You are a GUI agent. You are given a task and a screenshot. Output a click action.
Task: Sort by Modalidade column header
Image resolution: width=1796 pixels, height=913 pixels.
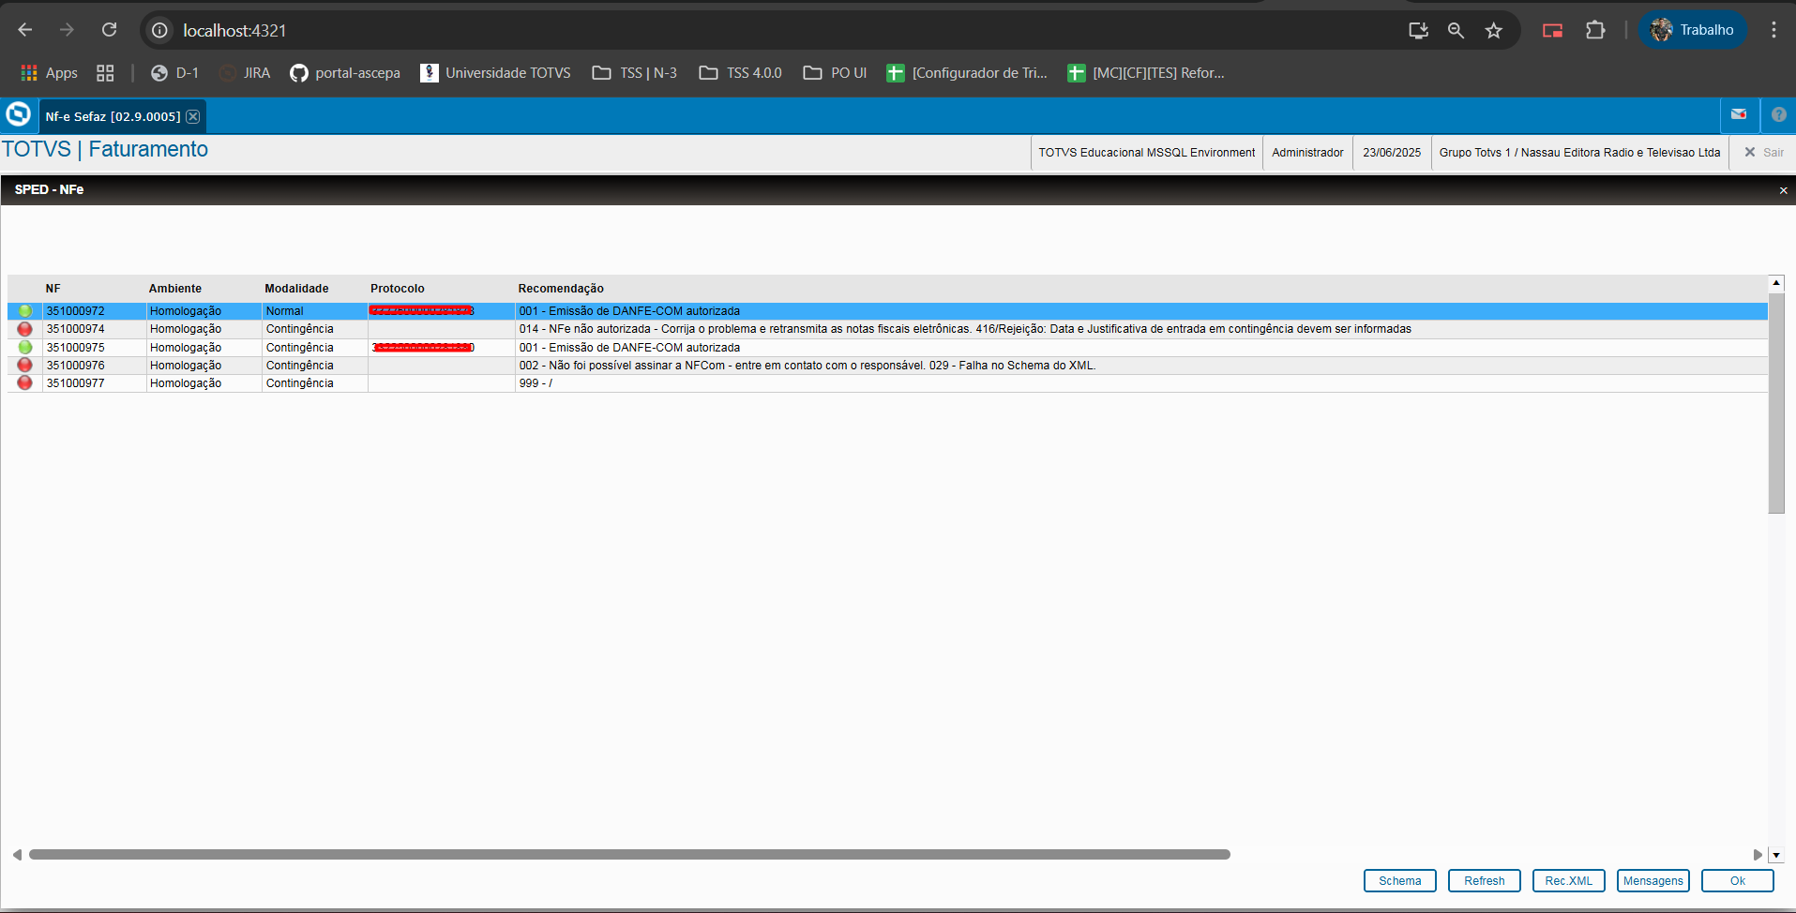coord(296,289)
